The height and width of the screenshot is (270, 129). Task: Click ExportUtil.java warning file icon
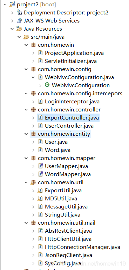click(x=40, y=191)
